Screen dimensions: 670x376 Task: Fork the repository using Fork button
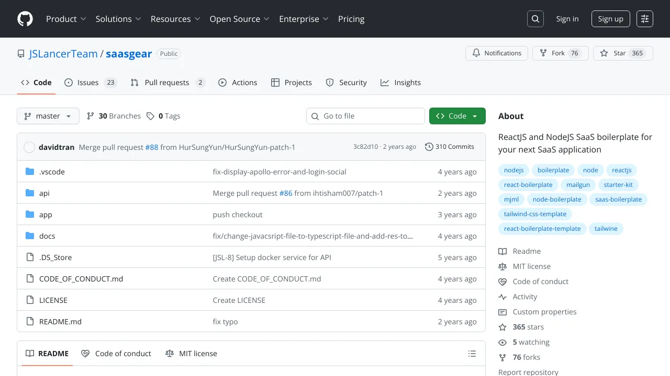tap(560, 53)
